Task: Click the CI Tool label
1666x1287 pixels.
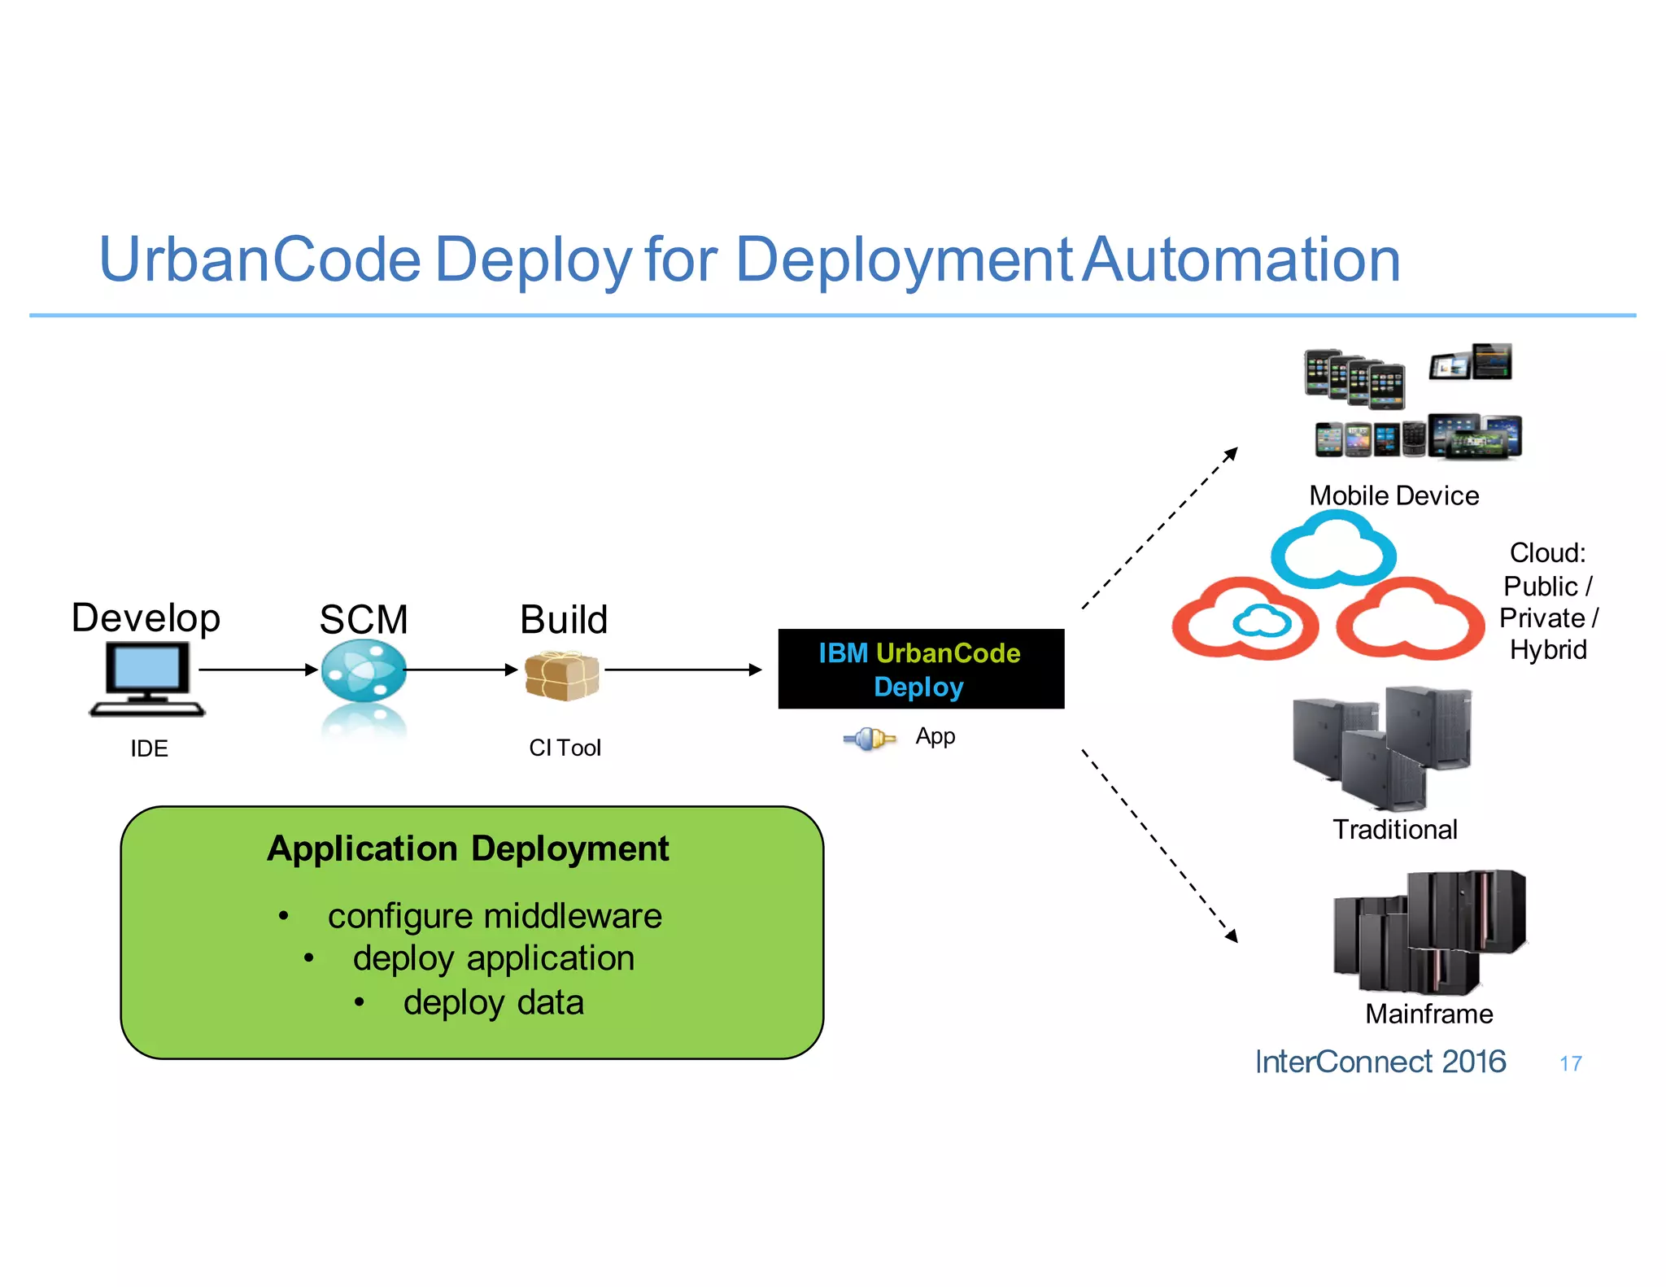Action: click(x=565, y=748)
